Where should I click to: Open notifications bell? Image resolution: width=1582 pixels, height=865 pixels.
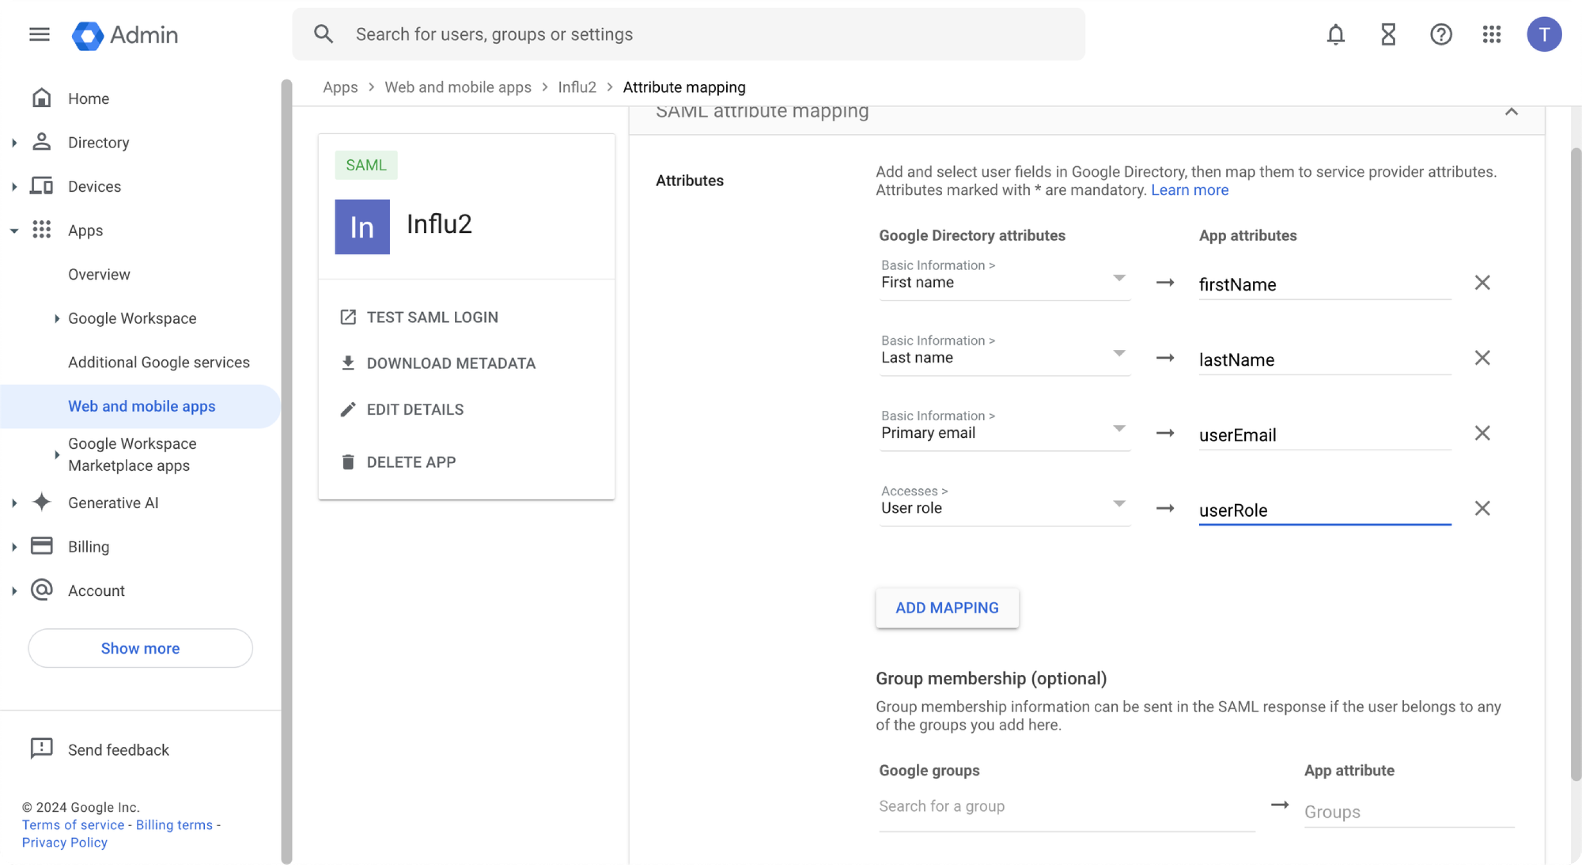click(x=1335, y=35)
